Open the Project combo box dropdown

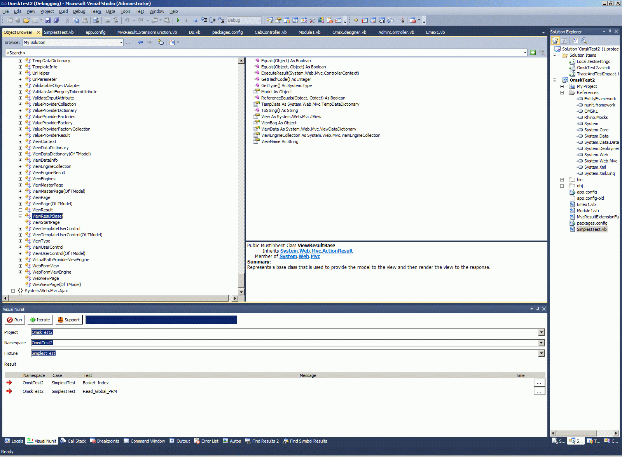pyautogui.click(x=541, y=332)
